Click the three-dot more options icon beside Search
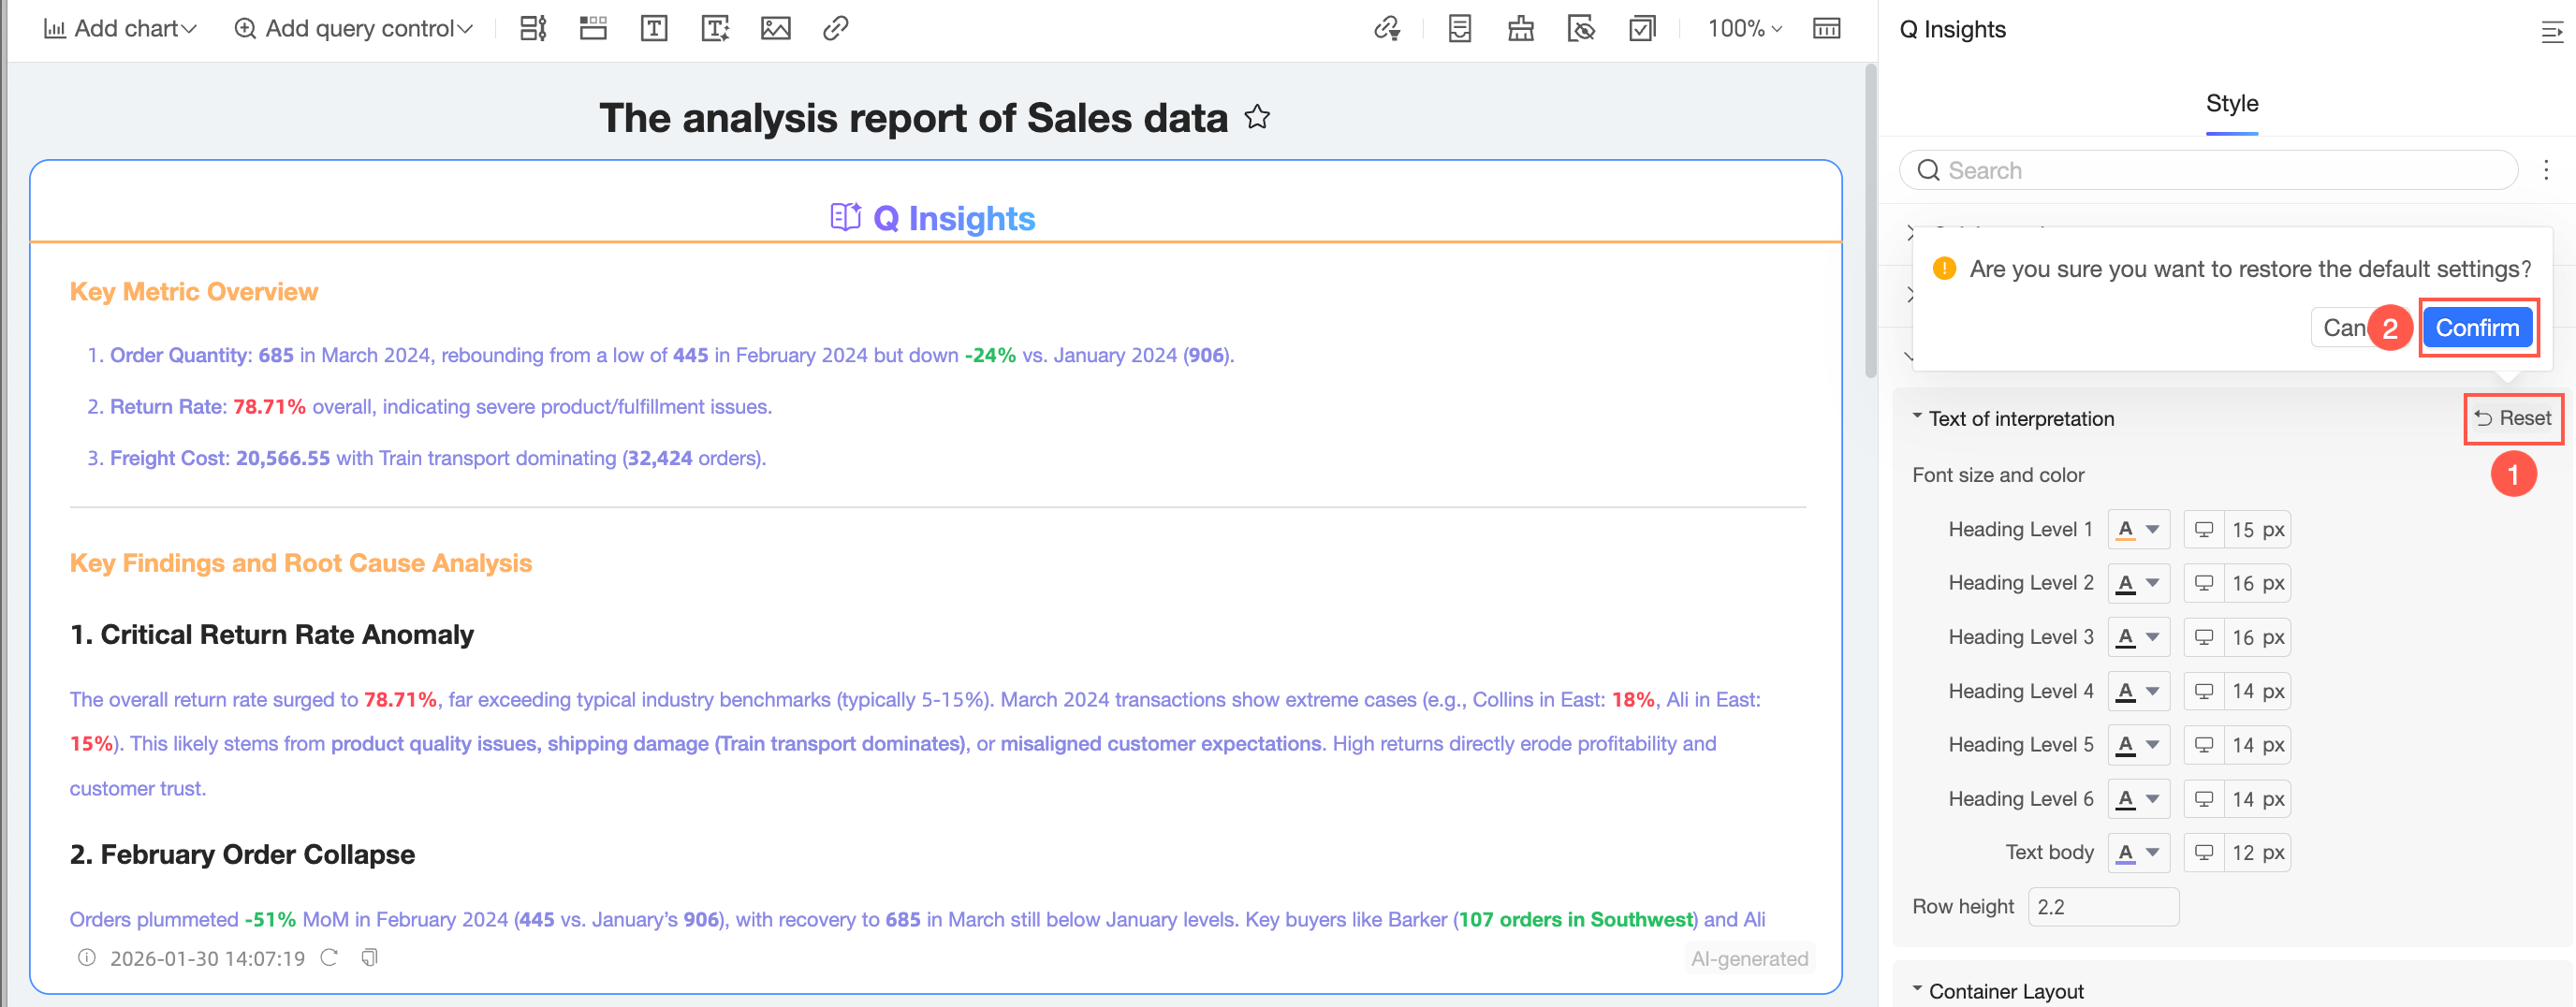The image size is (2576, 1007). coord(2546,170)
